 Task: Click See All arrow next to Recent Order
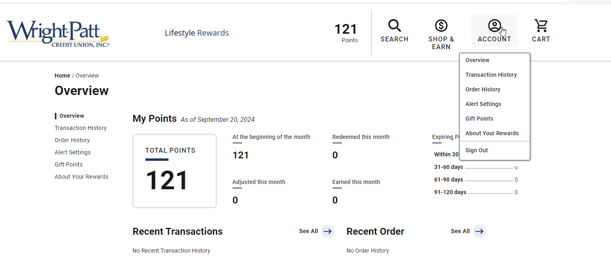[479, 231]
